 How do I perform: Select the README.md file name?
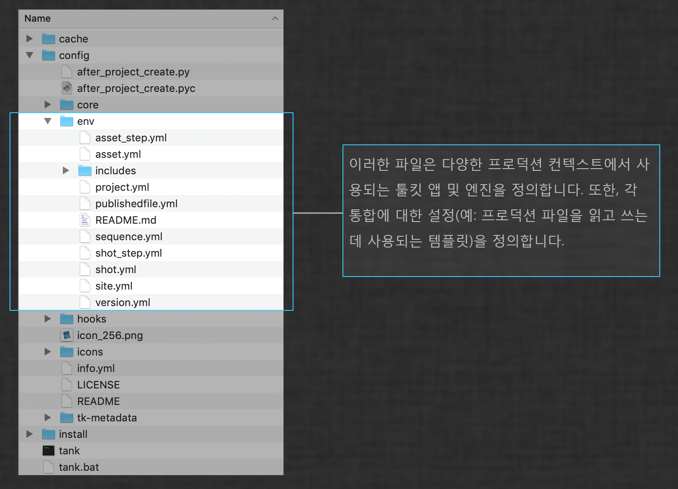(126, 220)
